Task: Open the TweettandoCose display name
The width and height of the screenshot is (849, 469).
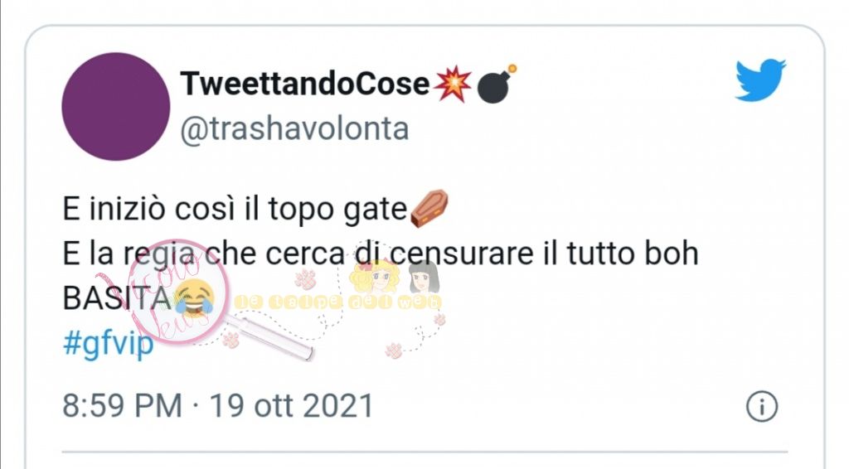Action: 305,84
